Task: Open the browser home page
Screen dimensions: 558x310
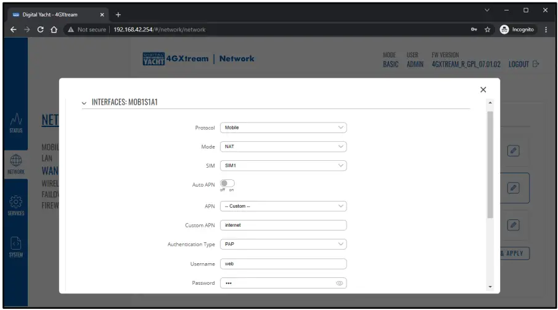Action: [54, 30]
